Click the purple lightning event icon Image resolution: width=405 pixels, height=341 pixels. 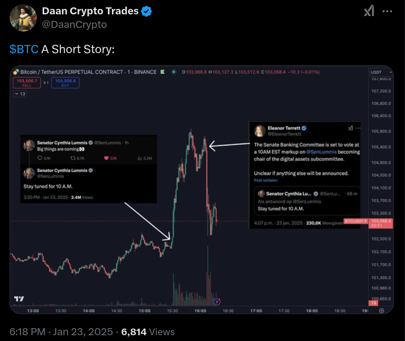click(217, 301)
